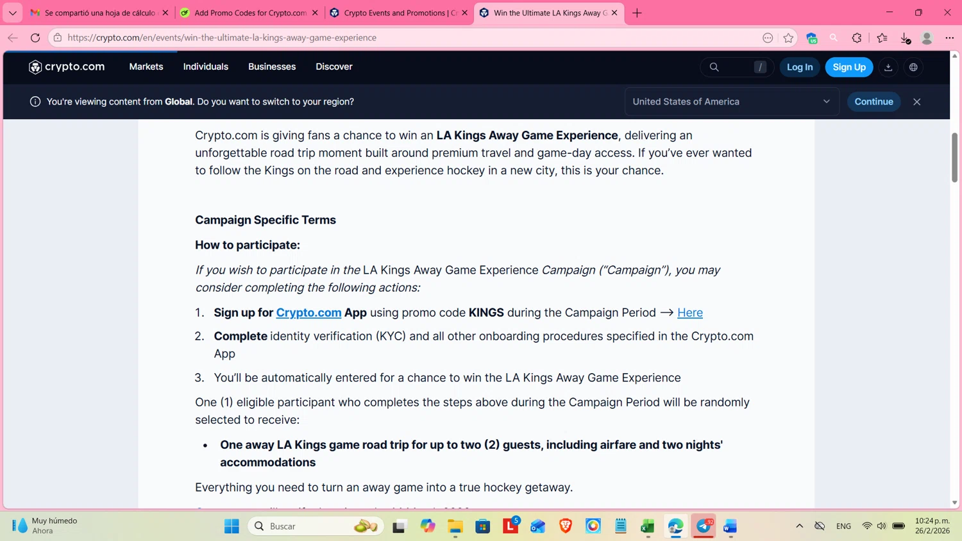
Task: Open Word from taskbar
Action: [x=730, y=526]
